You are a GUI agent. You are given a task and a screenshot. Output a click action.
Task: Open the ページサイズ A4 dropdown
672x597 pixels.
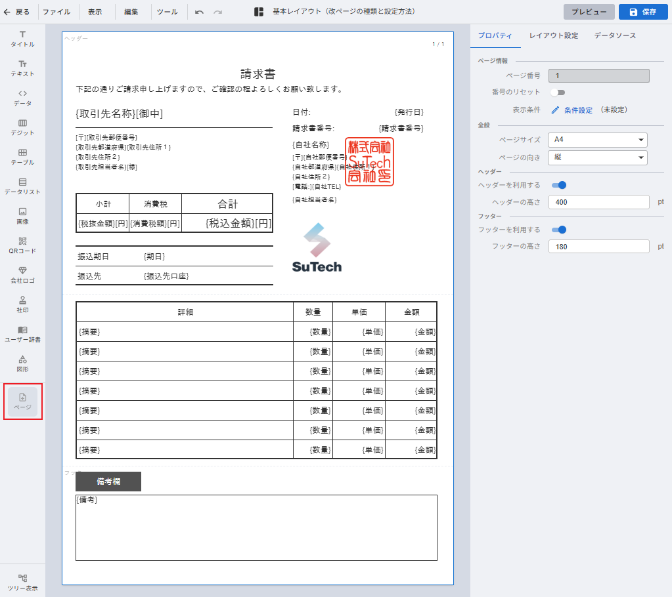coord(598,140)
